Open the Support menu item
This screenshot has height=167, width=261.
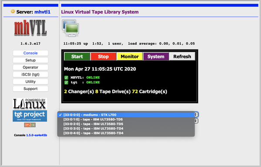click(x=31, y=89)
